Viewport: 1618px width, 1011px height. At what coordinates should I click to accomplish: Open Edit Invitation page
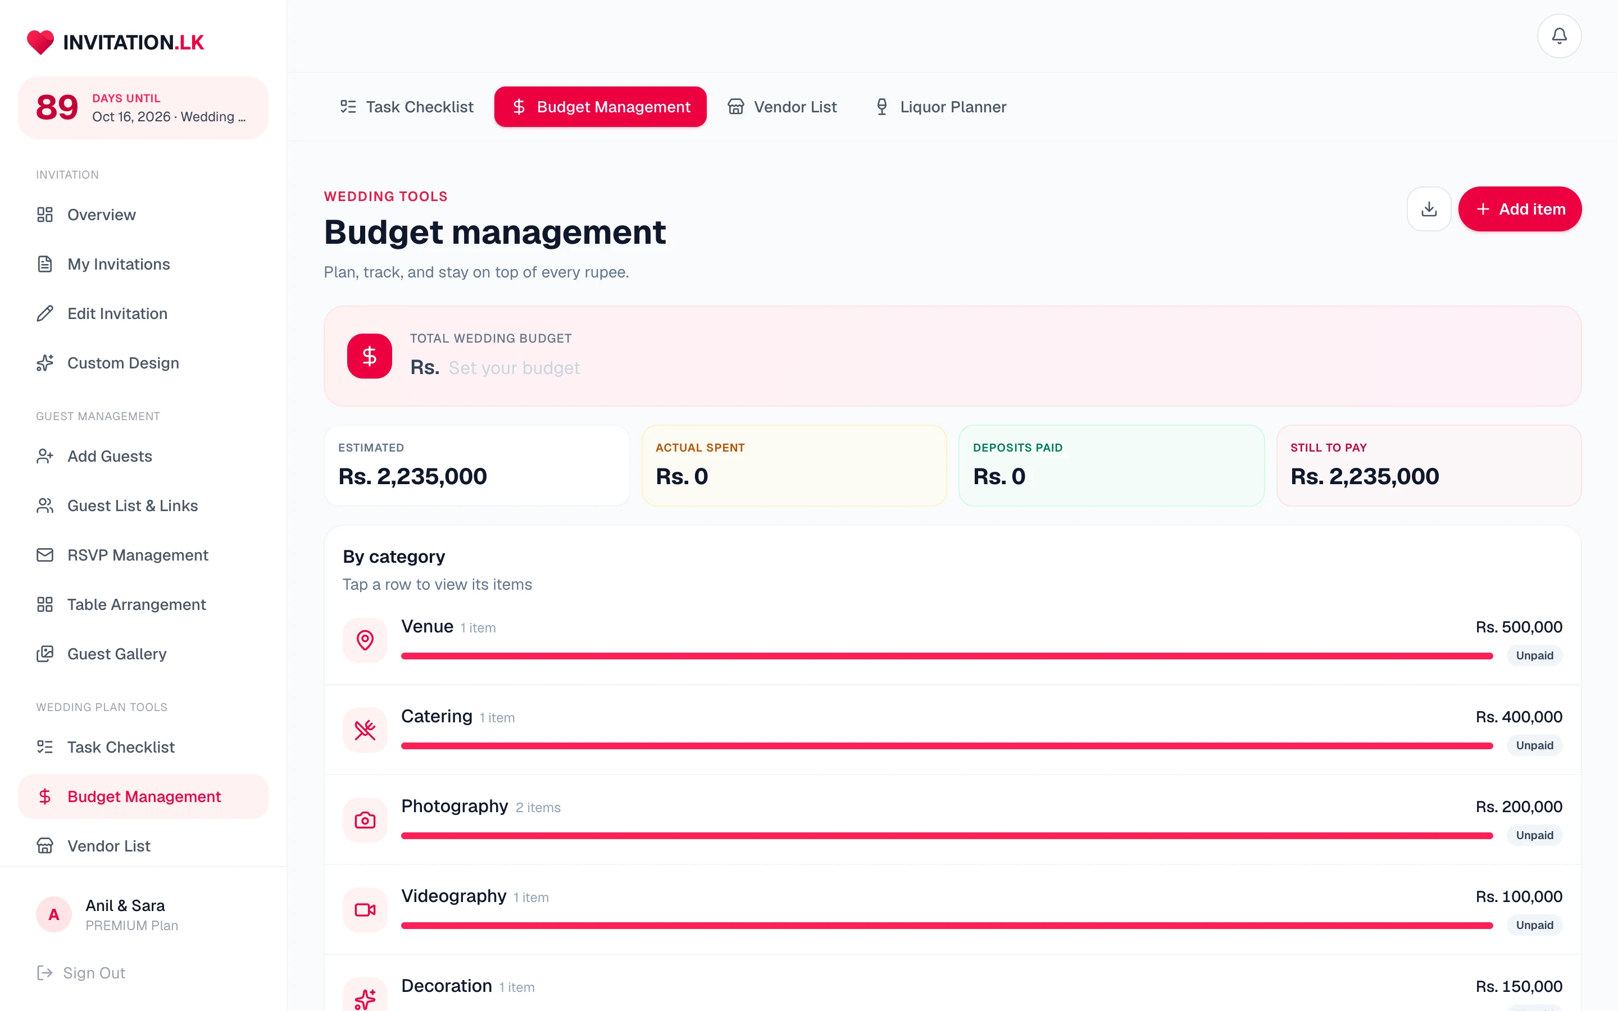point(143,313)
